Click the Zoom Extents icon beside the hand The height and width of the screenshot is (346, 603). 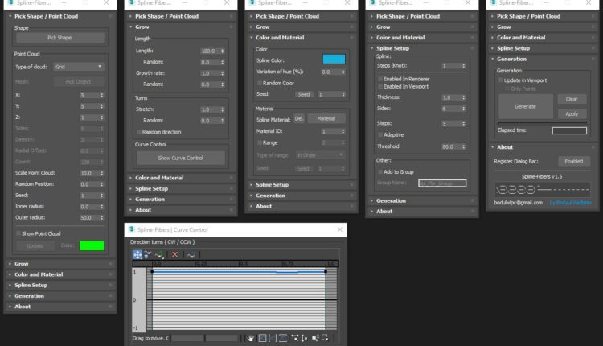click(x=262, y=338)
